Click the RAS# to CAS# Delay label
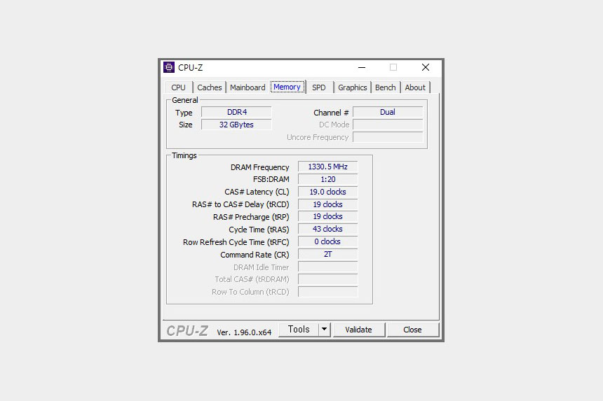This screenshot has height=401, width=603. (x=240, y=204)
